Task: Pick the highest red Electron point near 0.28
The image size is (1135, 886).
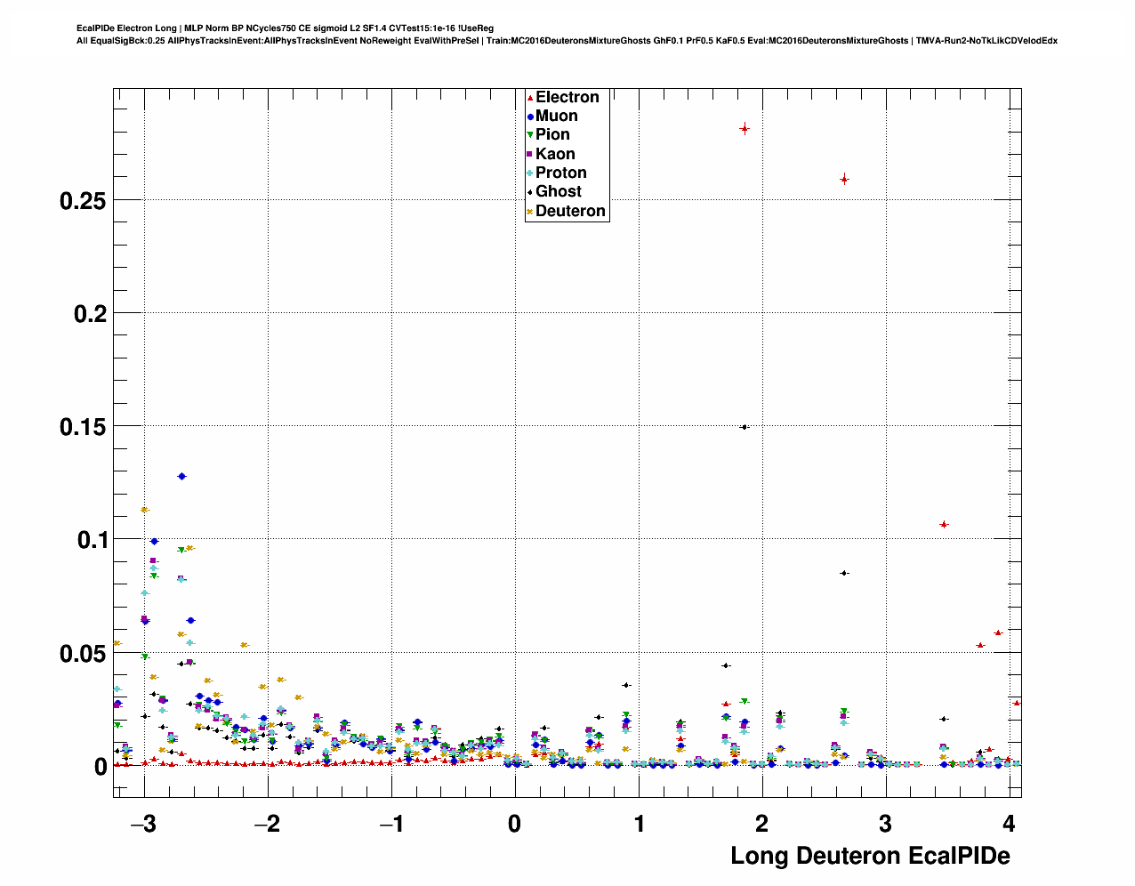Action: click(745, 129)
